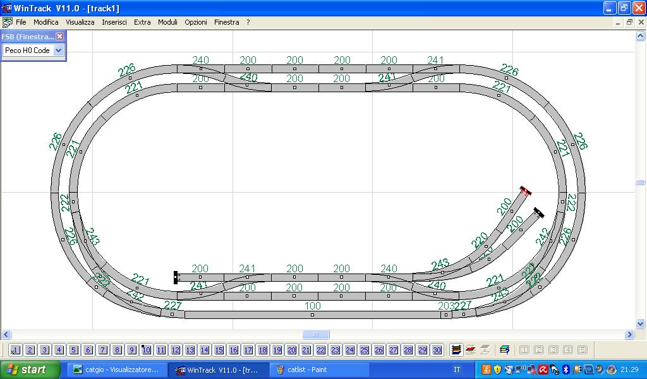Click the greyed-out level 1 box
Image resolution: width=647 pixels, height=379 pixels.
pyautogui.click(x=524, y=350)
